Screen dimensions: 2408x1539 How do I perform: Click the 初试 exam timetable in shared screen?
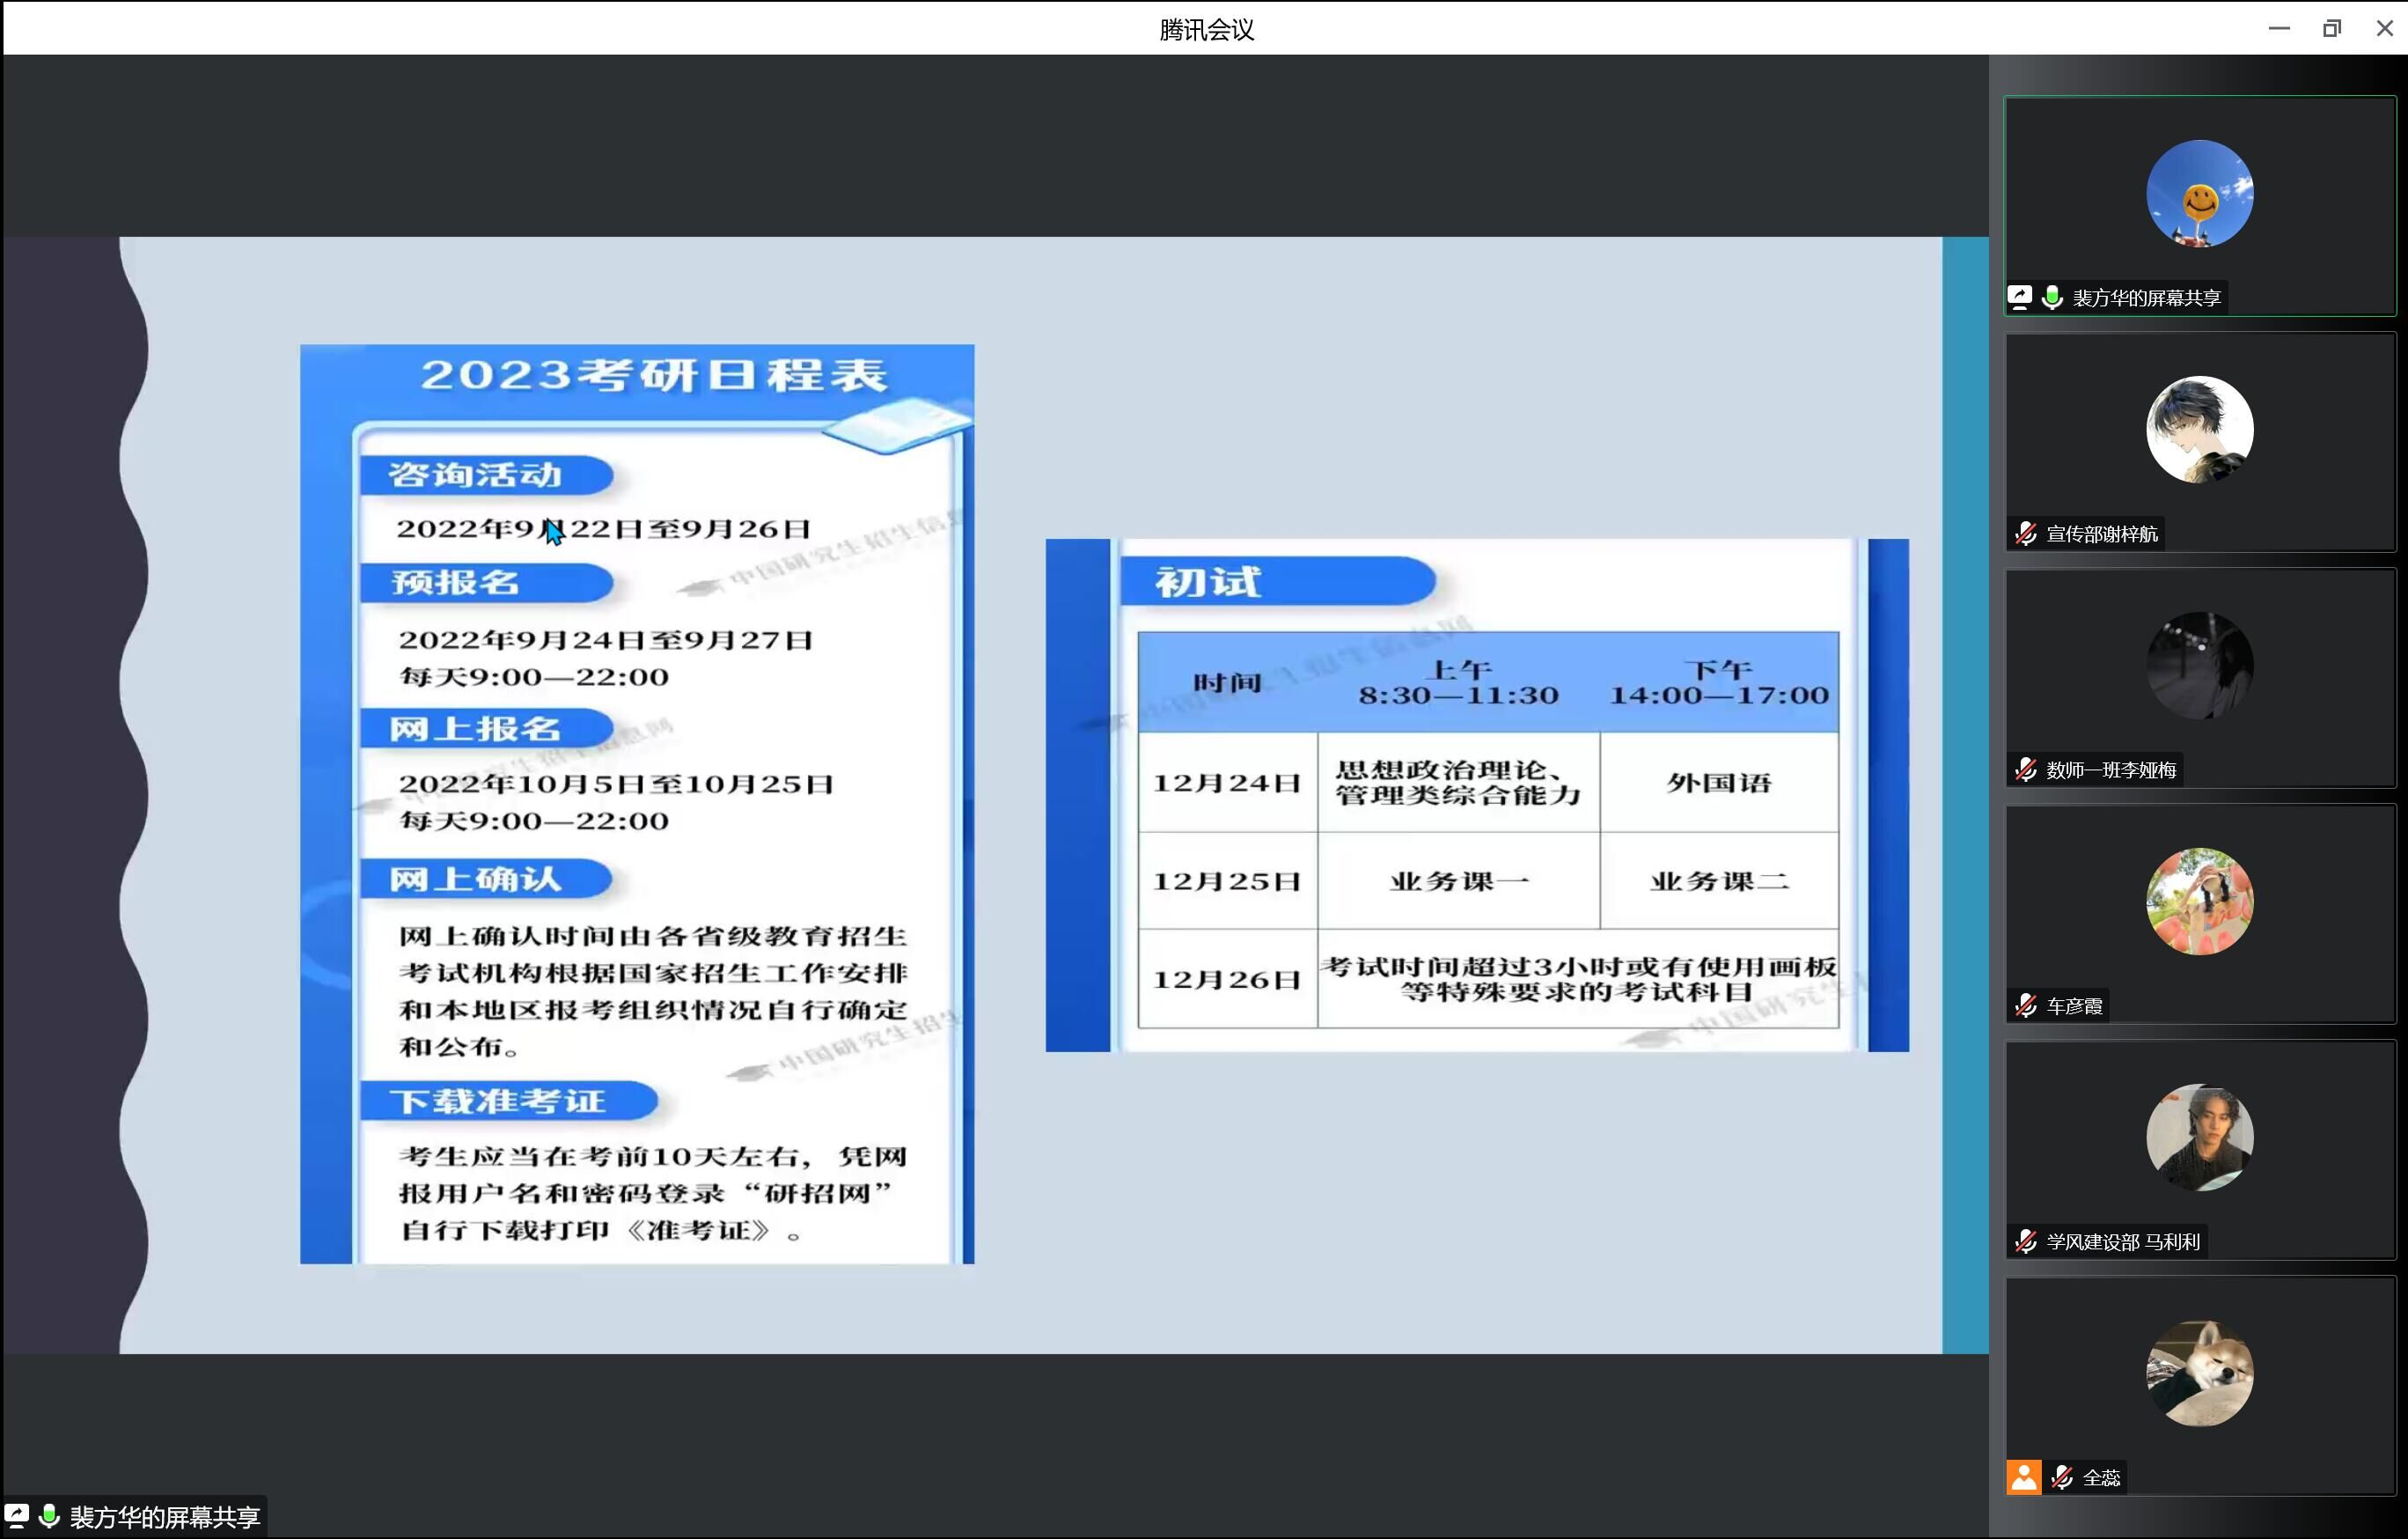(x=1476, y=794)
